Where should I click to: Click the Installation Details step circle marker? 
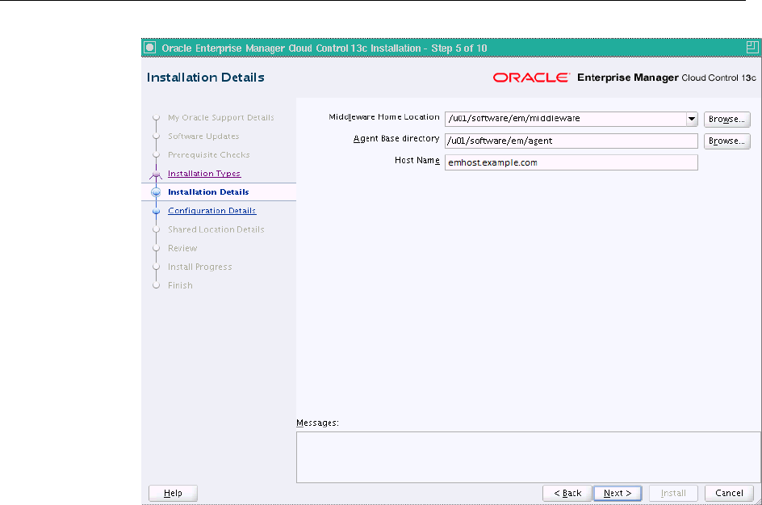156,192
